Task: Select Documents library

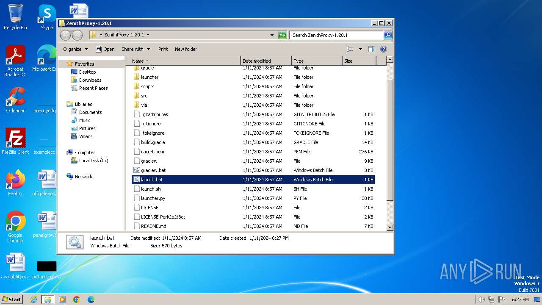Action: [x=90, y=112]
